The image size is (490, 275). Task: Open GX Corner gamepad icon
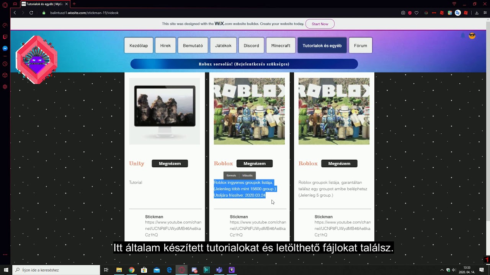[x=15, y=4]
